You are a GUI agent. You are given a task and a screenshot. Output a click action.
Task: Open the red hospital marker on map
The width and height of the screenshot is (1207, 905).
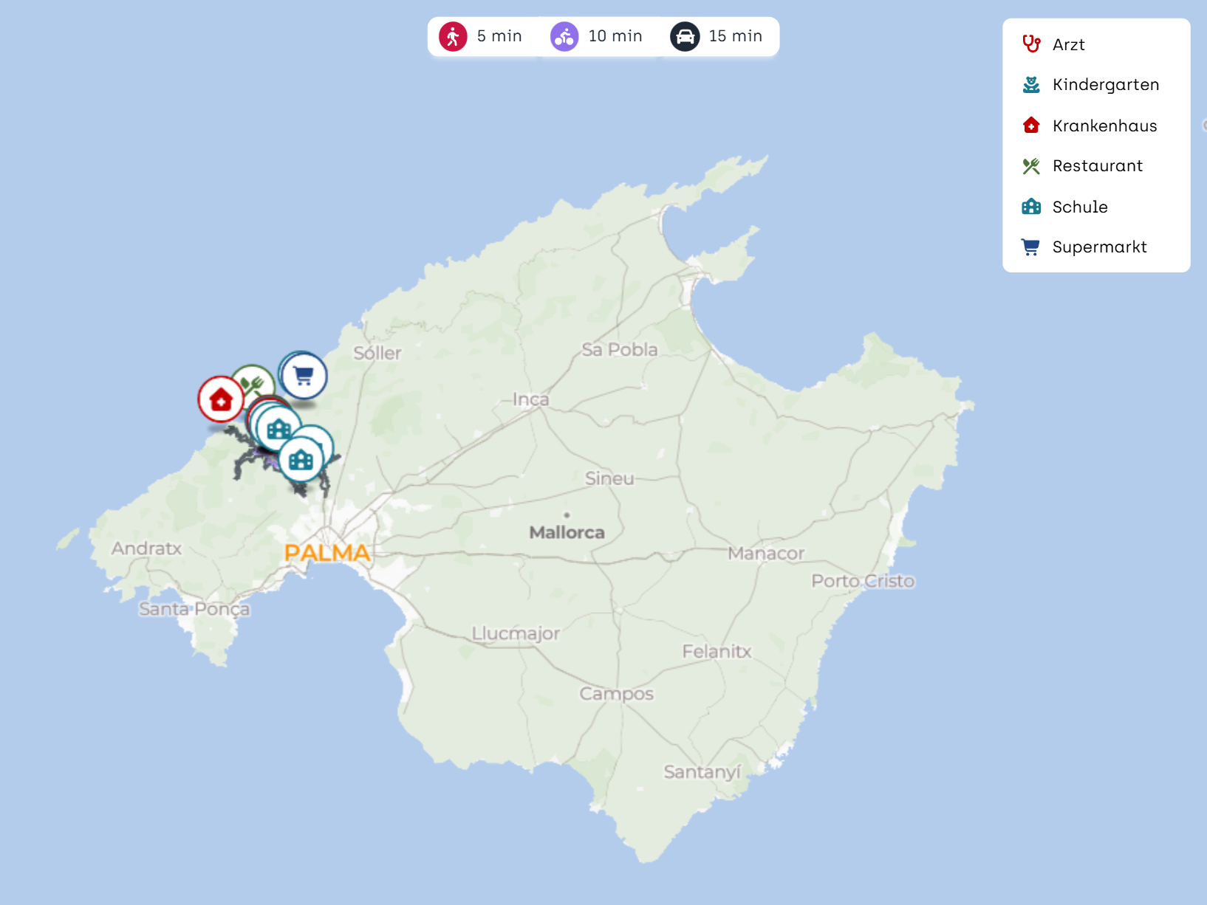220,399
